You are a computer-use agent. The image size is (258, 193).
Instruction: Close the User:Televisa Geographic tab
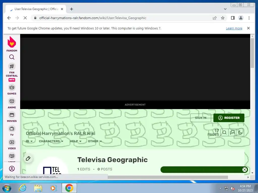click(62, 9)
